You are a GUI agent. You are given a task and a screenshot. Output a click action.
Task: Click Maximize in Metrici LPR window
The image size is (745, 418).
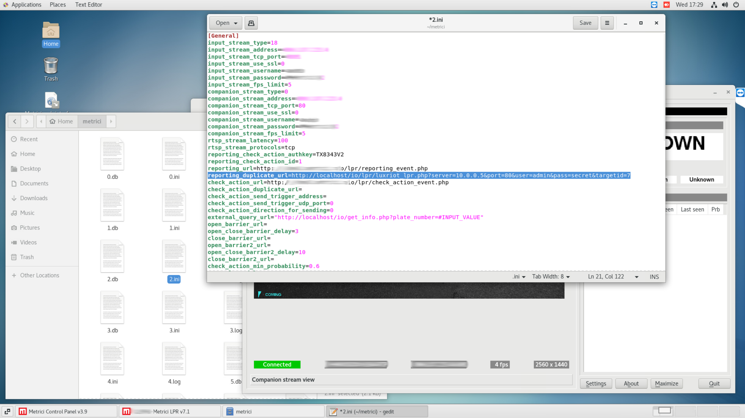666,383
